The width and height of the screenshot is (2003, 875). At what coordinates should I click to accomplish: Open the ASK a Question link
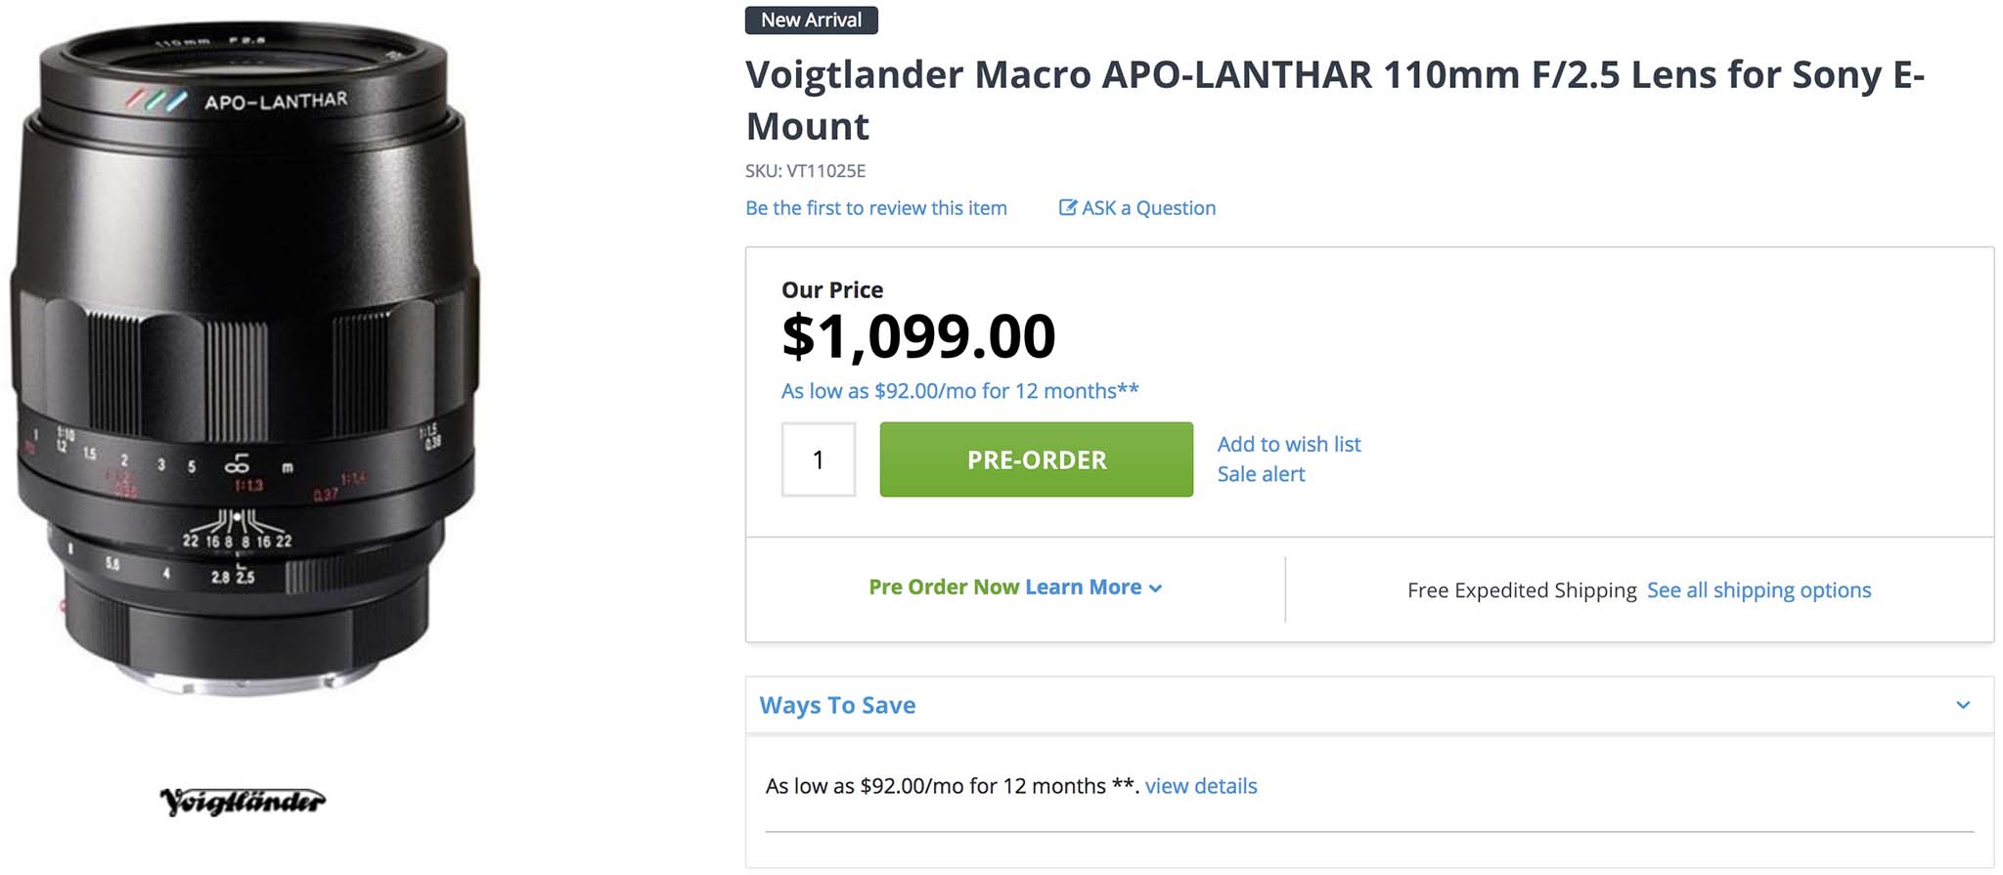click(1148, 208)
